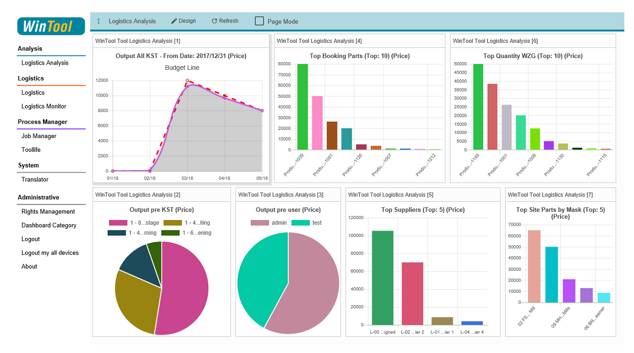
Task: Click Logout my all devices
Action: [50, 253]
